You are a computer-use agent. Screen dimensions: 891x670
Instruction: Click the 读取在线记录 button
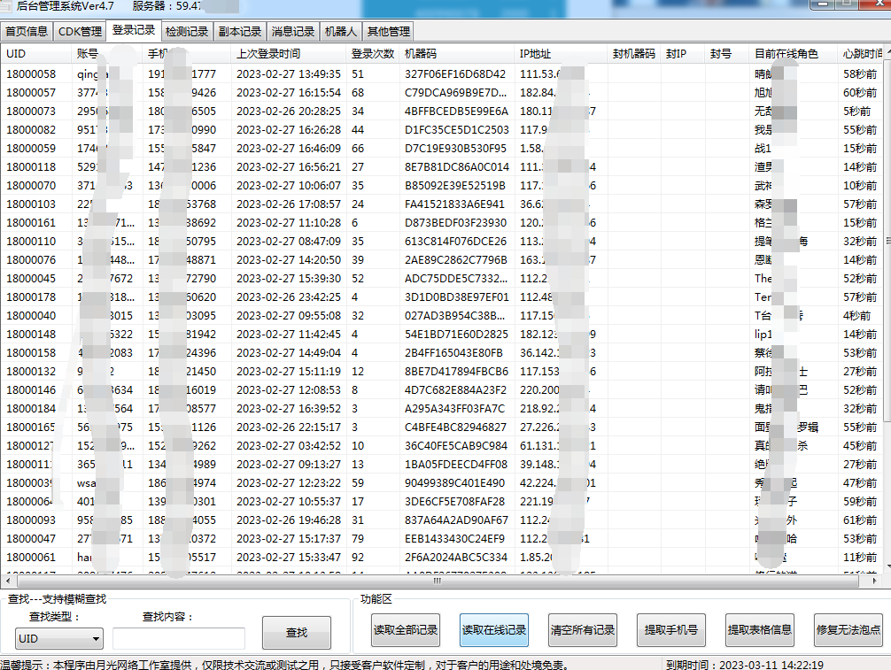click(x=494, y=630)
